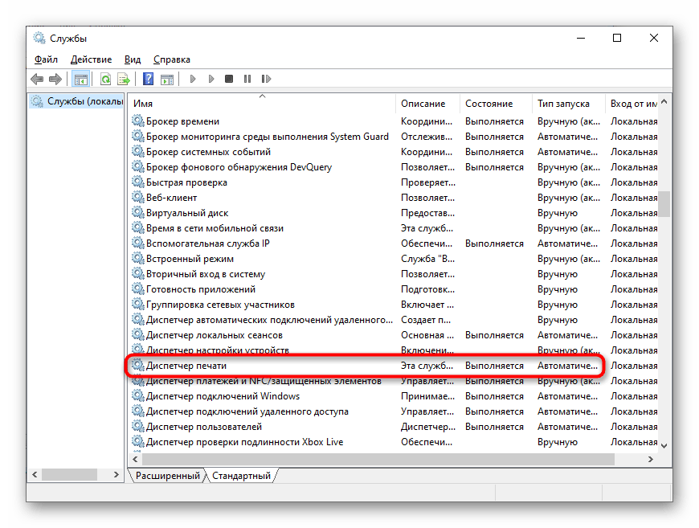
Task: Click the Pause Service toolbar icon
Action: [x=247, y=78]
